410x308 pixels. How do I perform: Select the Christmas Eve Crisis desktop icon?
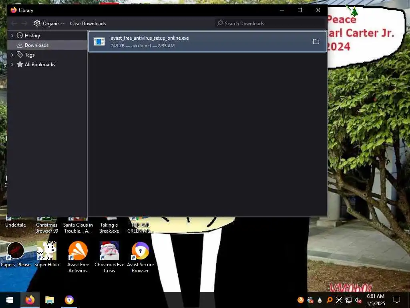109,257
